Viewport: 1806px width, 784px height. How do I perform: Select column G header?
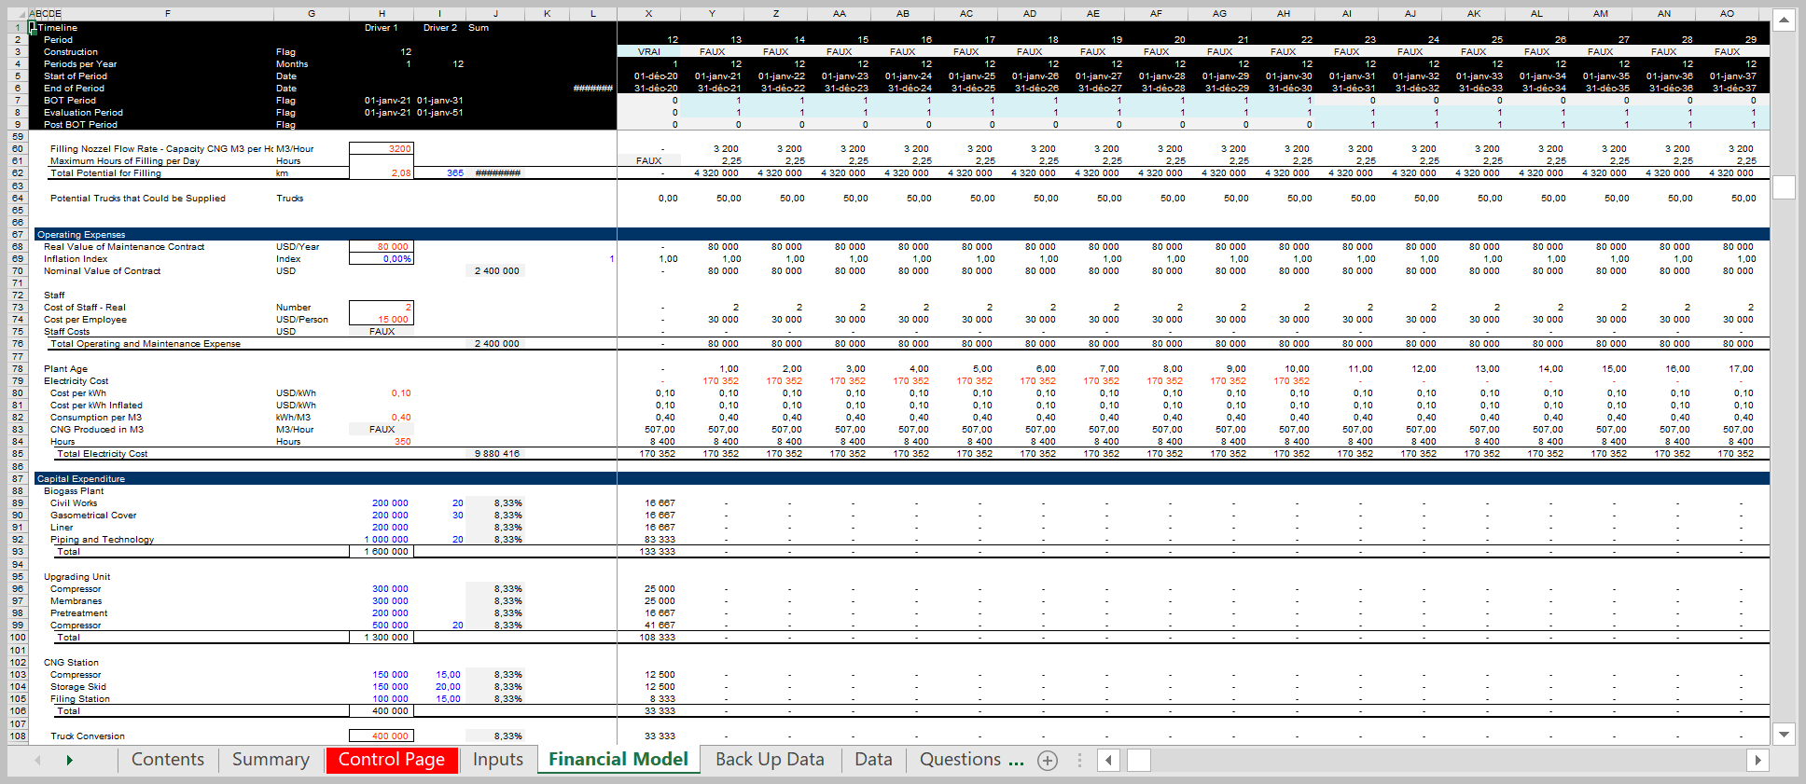312,14
